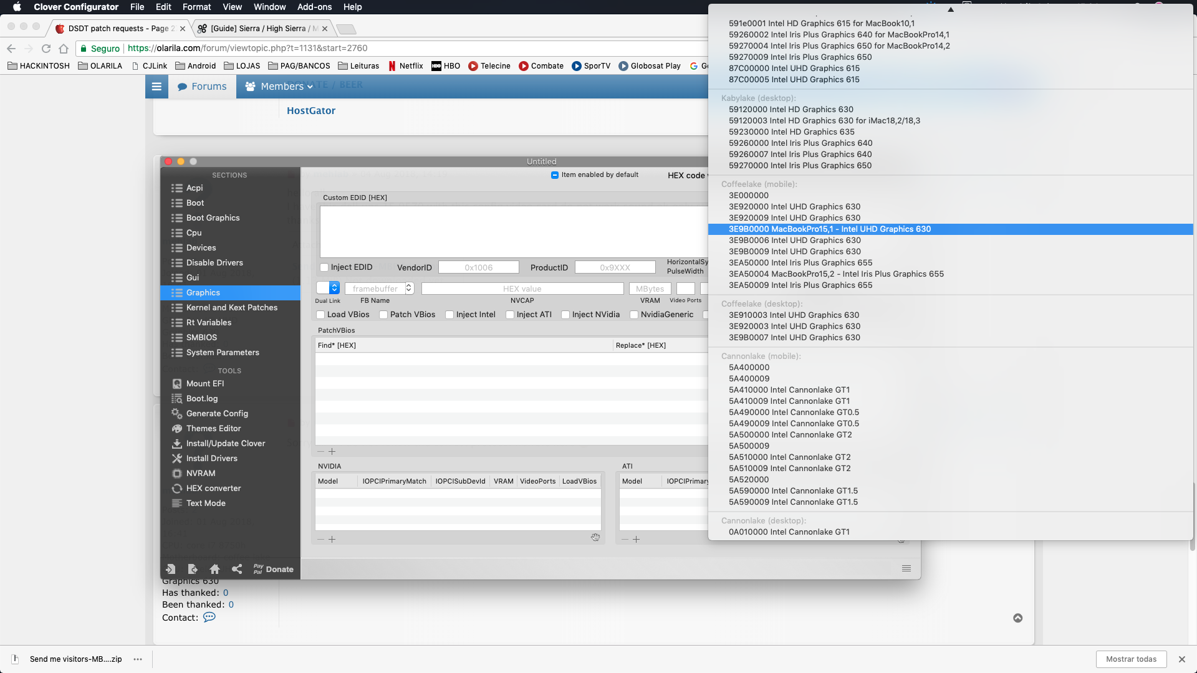The height and width of the screenshot is (673, 1197).
Task: Open the Themes Editor tool
Action: point(213,428)
